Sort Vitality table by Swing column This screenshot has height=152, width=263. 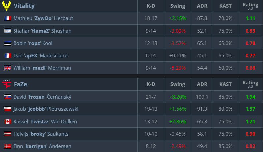coord(178,6)
